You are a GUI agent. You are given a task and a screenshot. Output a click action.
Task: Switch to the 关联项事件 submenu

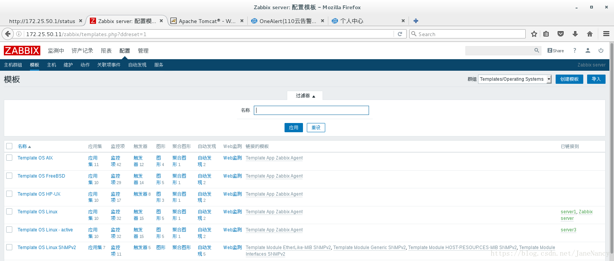tap(109, 65)
